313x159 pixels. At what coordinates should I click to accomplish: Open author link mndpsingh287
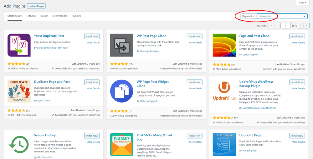coord(250,151)
